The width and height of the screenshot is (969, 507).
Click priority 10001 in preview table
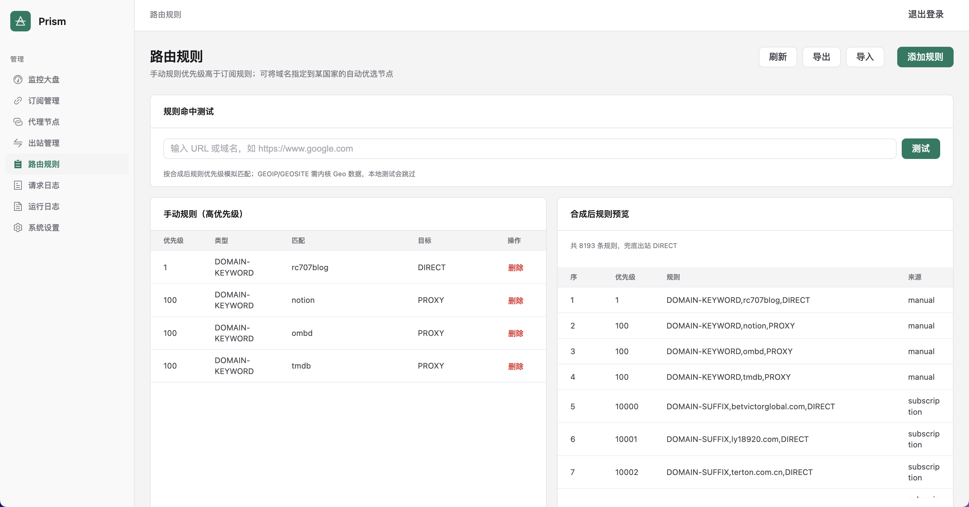(x=626, y=439)
